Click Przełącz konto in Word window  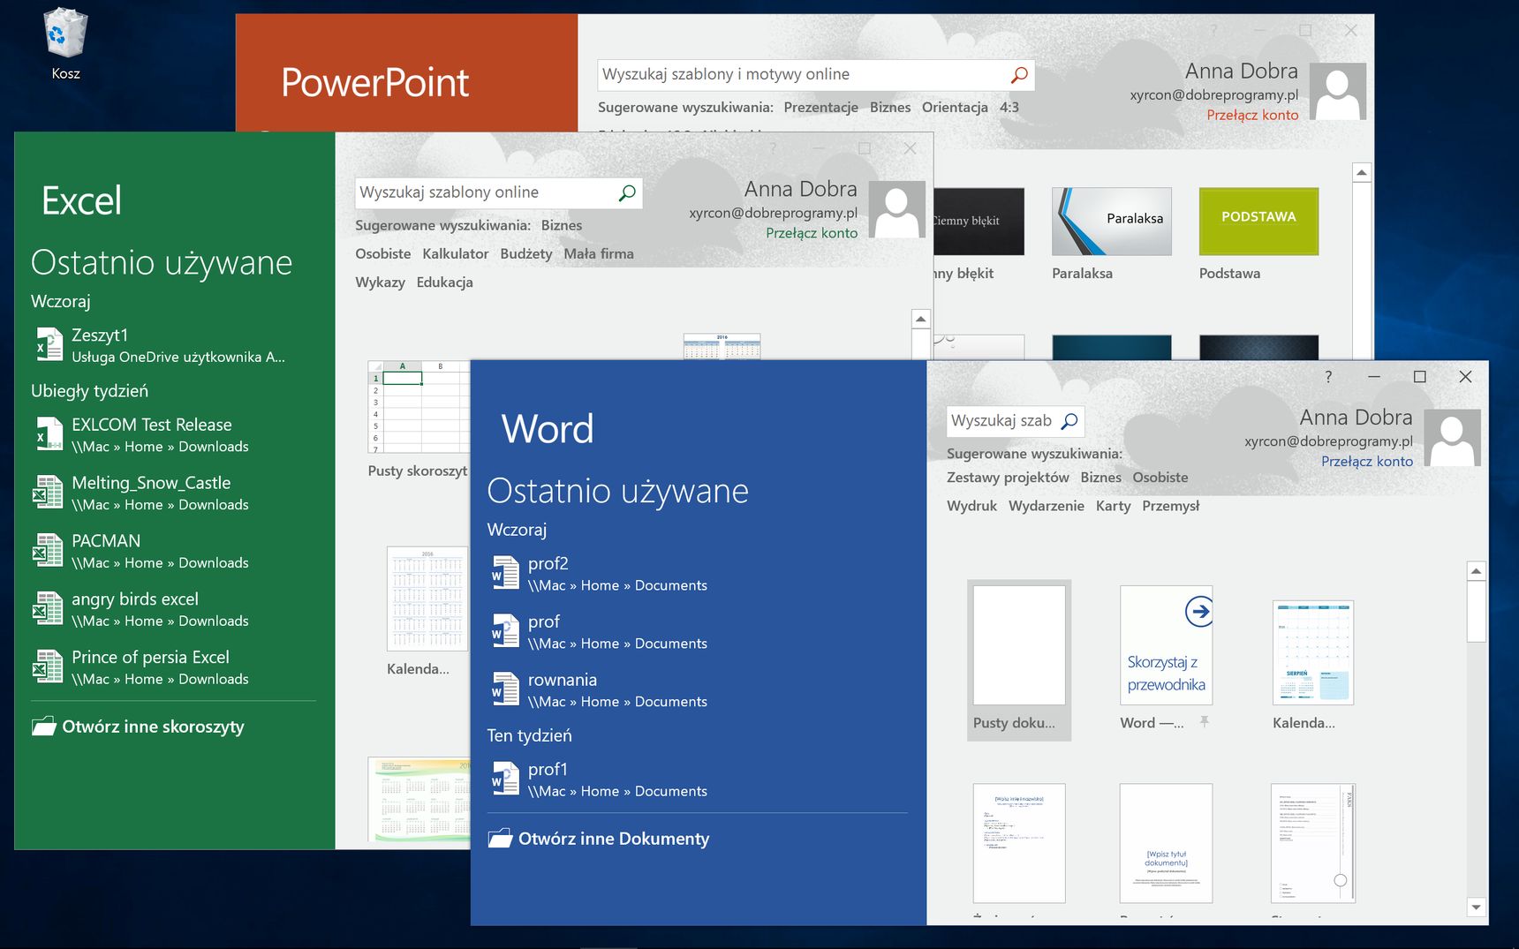coord(1367,461)
